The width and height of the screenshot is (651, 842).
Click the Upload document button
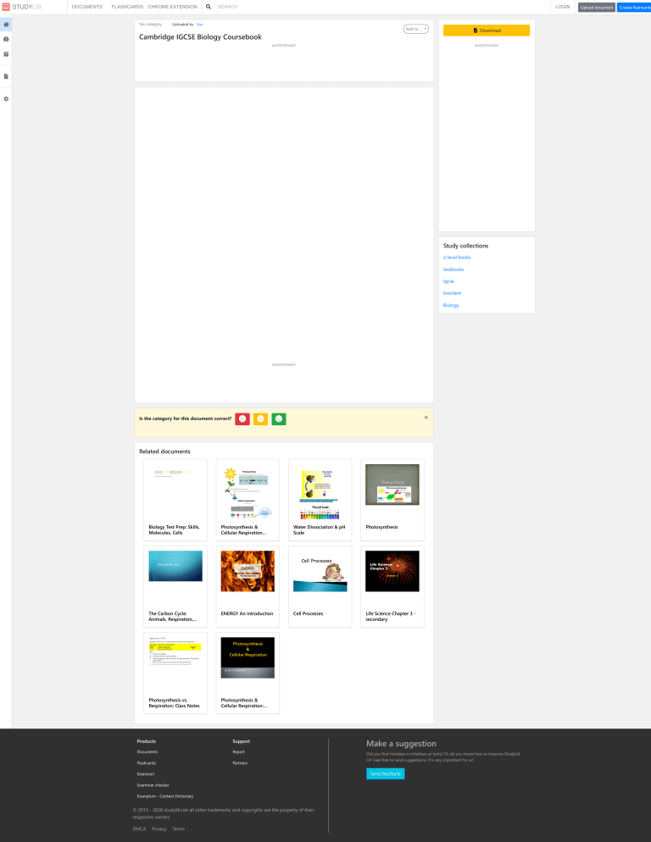[x=596, y=7]
